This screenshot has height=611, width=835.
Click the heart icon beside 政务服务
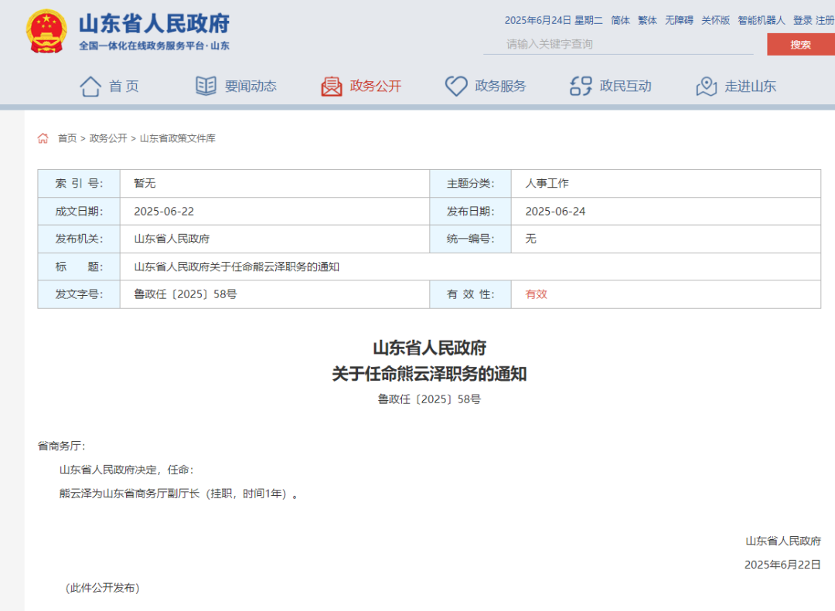pos(456,87)
